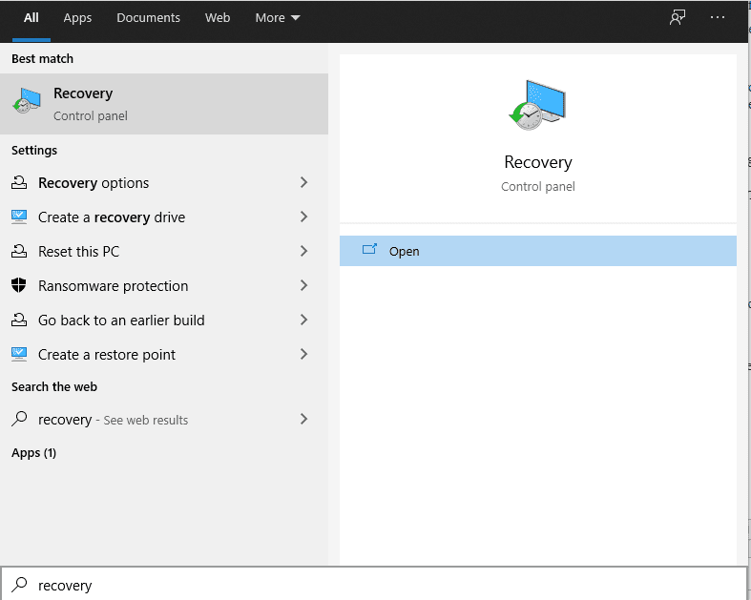Switch to the All tab
The width and height of the screenshot is (751, 600).
[31, 18]
